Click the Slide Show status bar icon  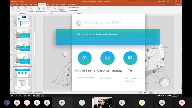[x=162, y=93]
